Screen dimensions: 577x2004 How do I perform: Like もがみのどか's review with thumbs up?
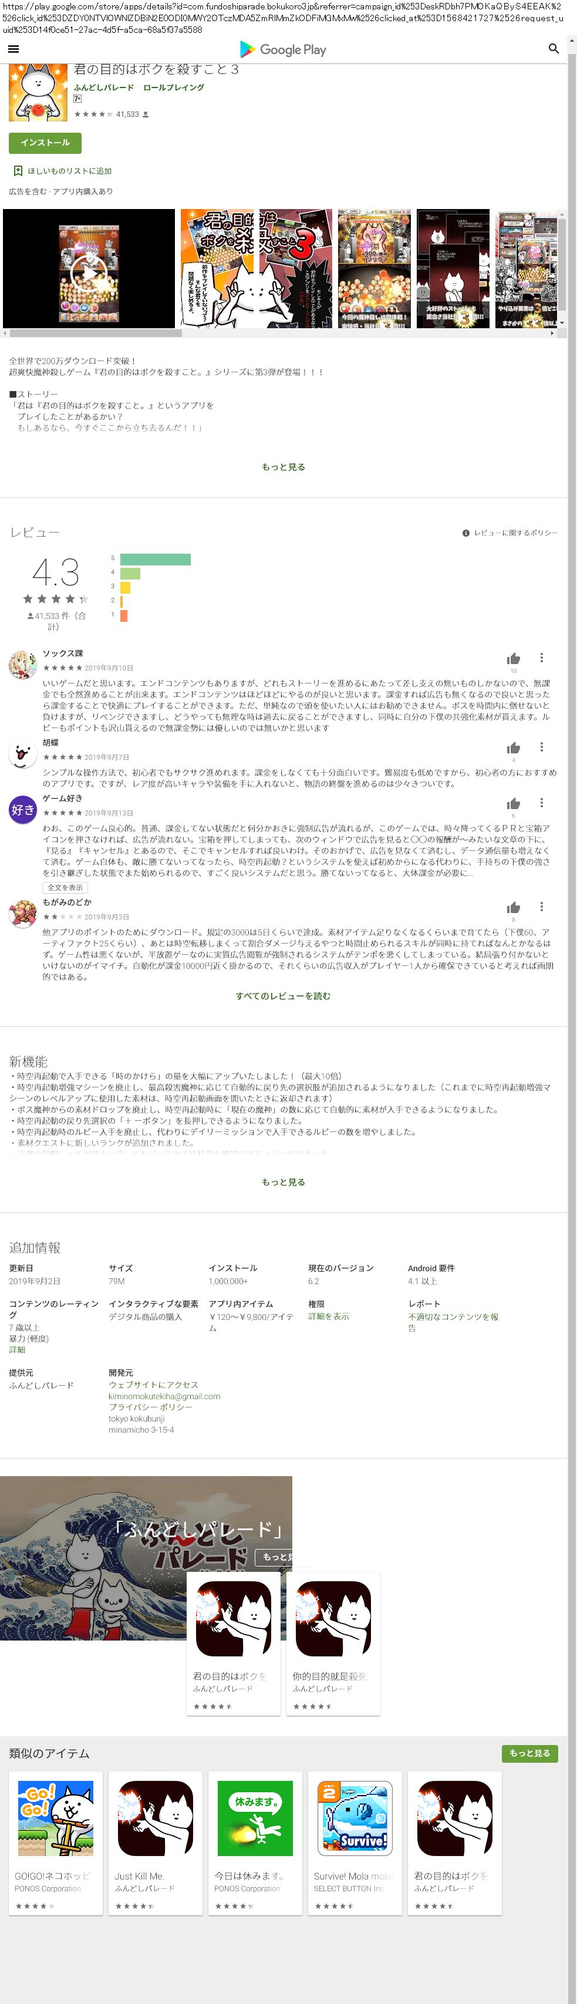513,908
